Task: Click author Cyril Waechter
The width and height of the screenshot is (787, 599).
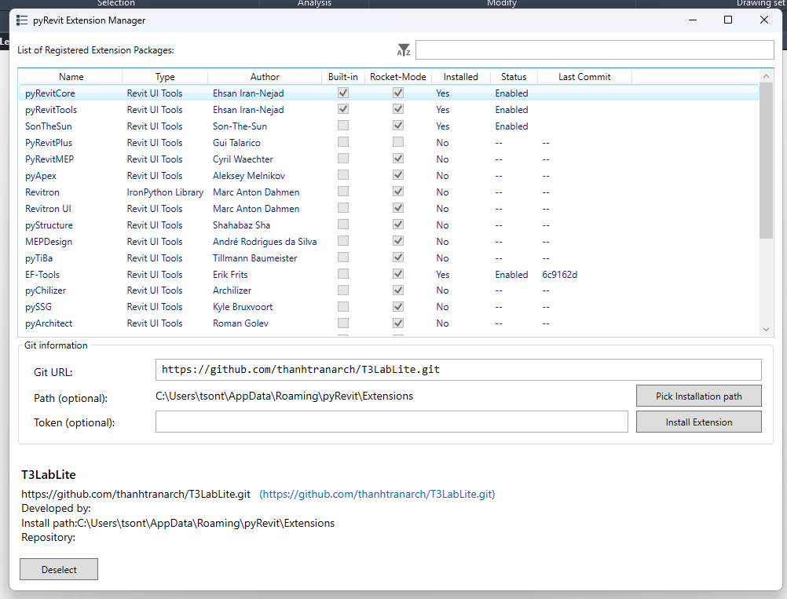Action: [x=243, y=159]
